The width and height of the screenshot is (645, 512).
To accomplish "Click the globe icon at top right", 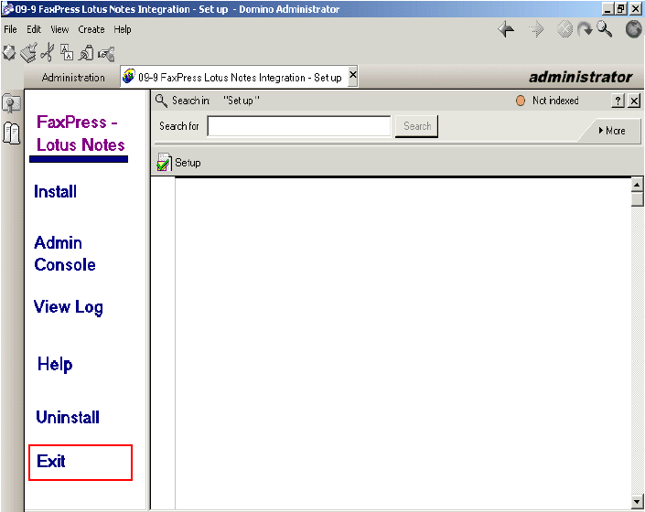I will click(x=633, y=30).
